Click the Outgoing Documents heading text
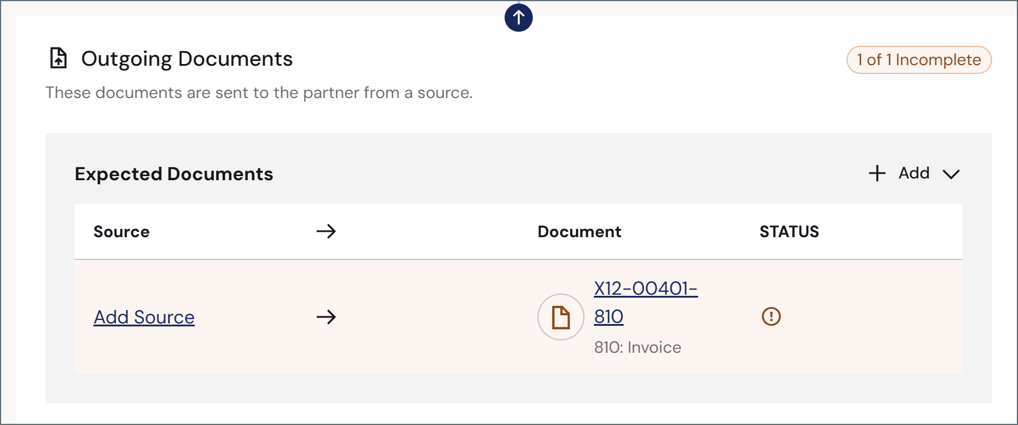Viewport: 1018px width, 425px height. click(187, 59)
